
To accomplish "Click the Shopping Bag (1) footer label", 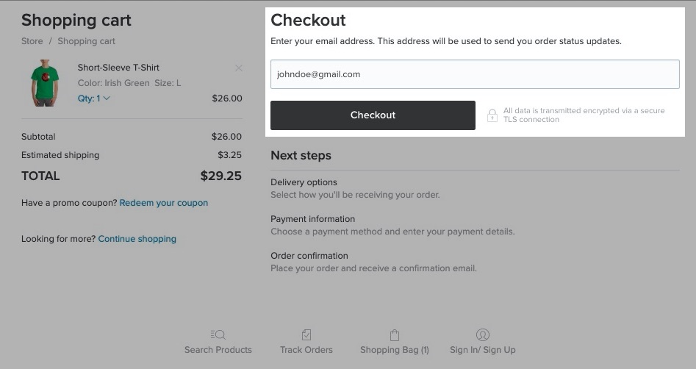I will (395, 350).
